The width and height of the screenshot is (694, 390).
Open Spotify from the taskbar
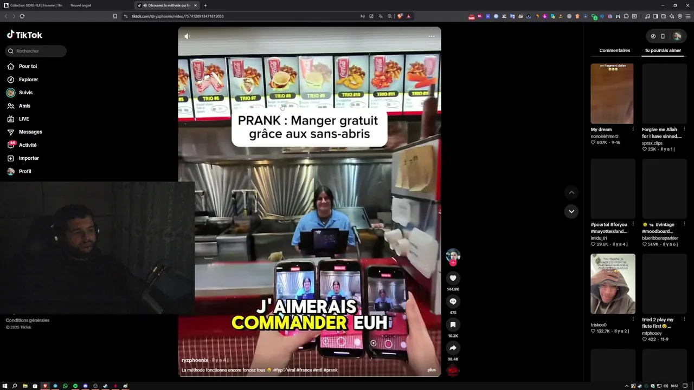[x=75, y=386]
